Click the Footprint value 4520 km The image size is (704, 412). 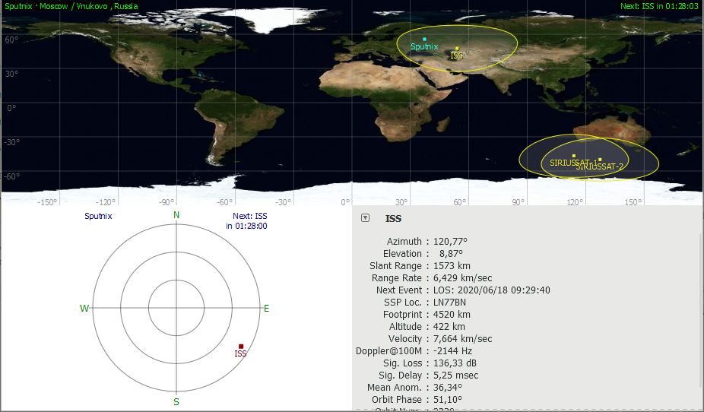[452, 315]
